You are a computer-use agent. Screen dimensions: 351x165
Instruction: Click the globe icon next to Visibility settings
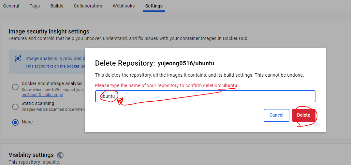60,155
